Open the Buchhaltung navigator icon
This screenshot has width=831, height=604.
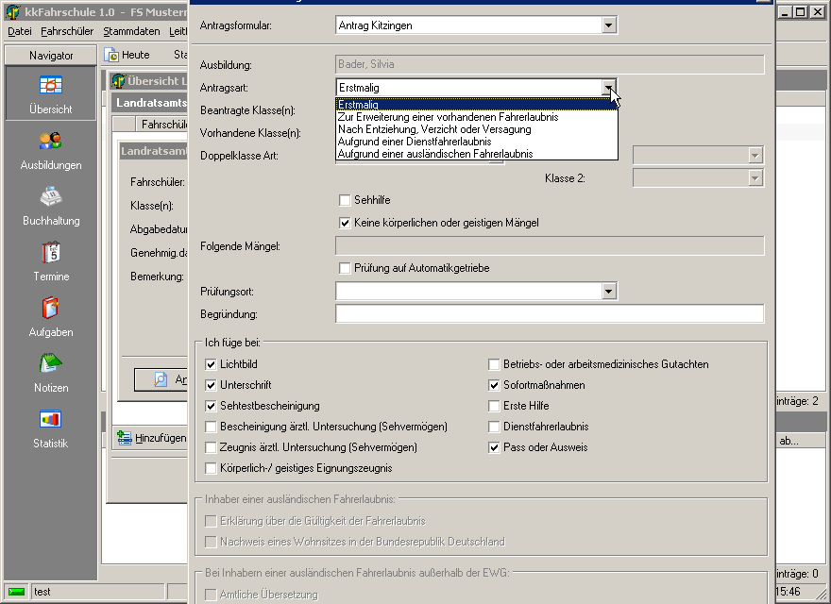click(x=51, y=196)
